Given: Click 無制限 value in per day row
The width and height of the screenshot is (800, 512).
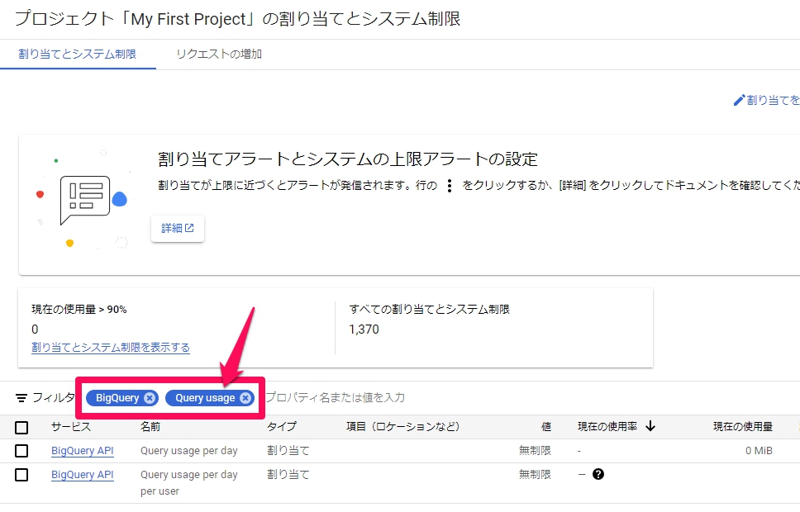Looking at the screenshot, I should [x=535, y=451].
